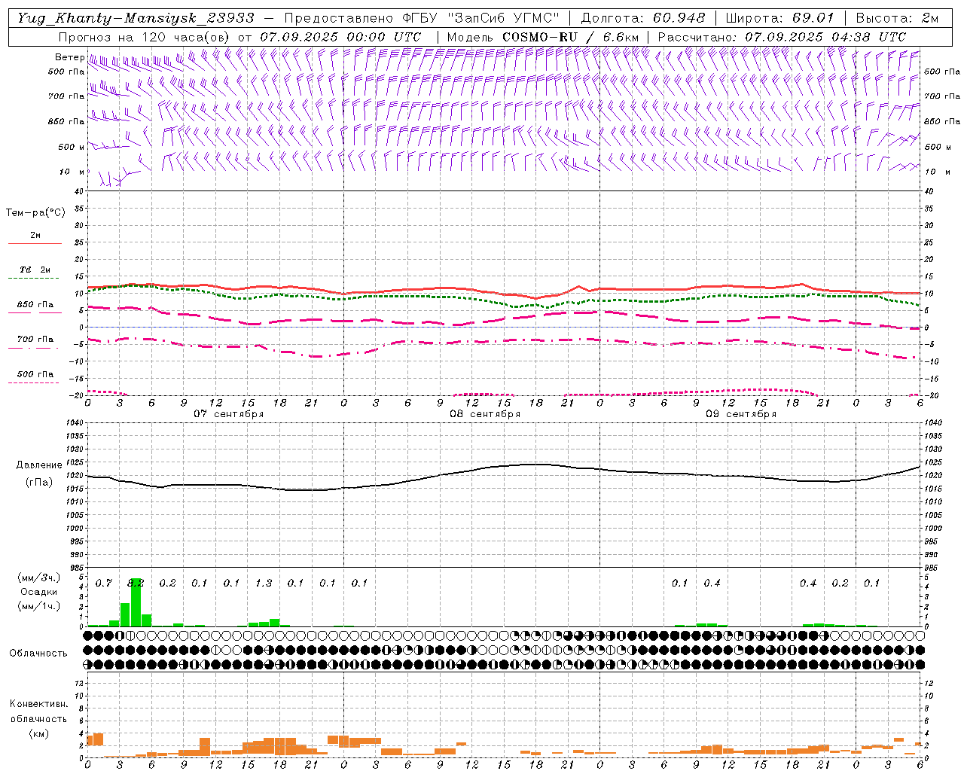Click the Облачность panel label
The height and width of the screenshot is (771, 964).
pyautogui.click(x=38, y=653)
